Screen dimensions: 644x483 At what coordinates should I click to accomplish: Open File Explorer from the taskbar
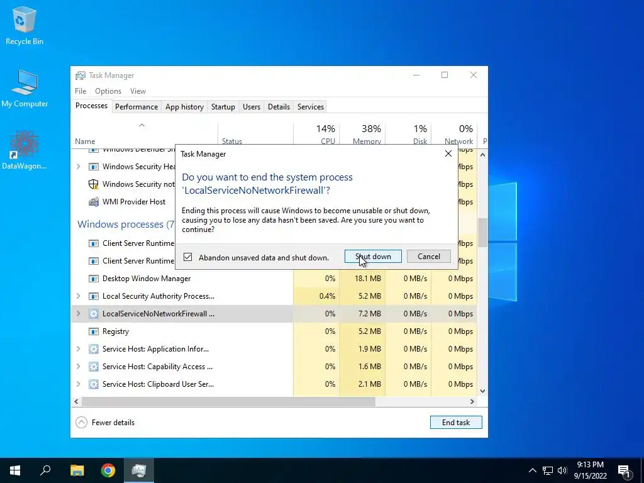(x=77, y=470)
